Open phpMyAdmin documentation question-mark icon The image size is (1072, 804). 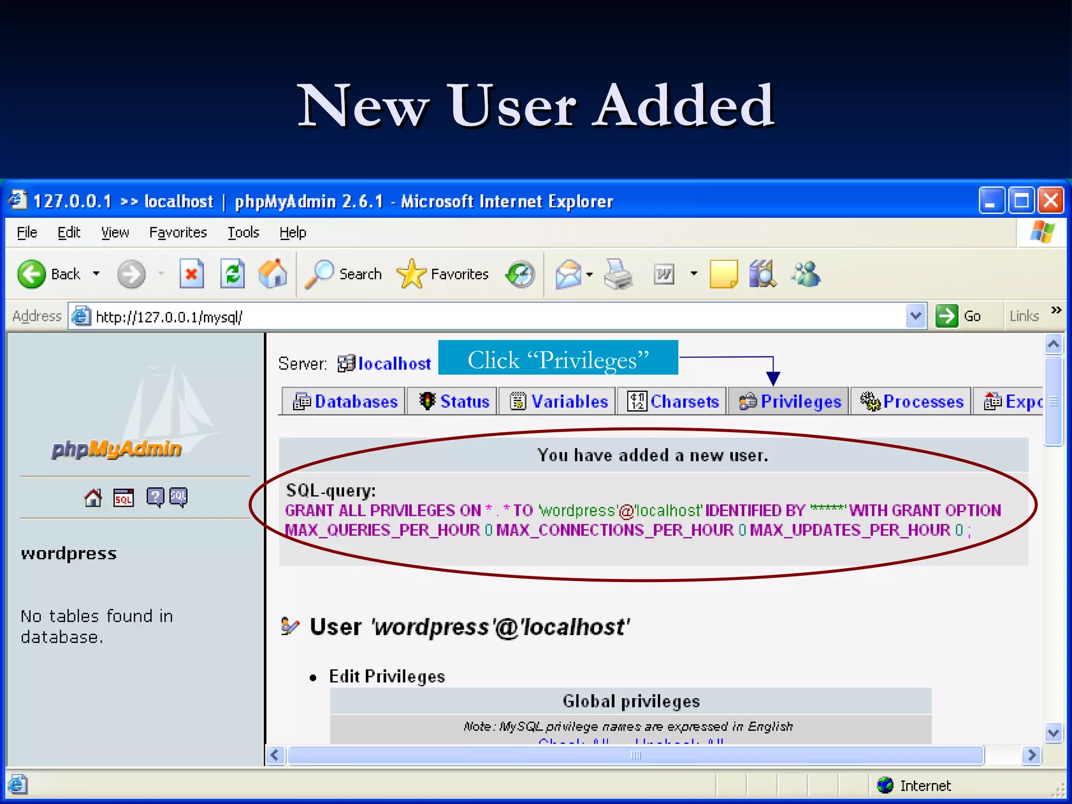pyautogui.click(x=155, y=497)
